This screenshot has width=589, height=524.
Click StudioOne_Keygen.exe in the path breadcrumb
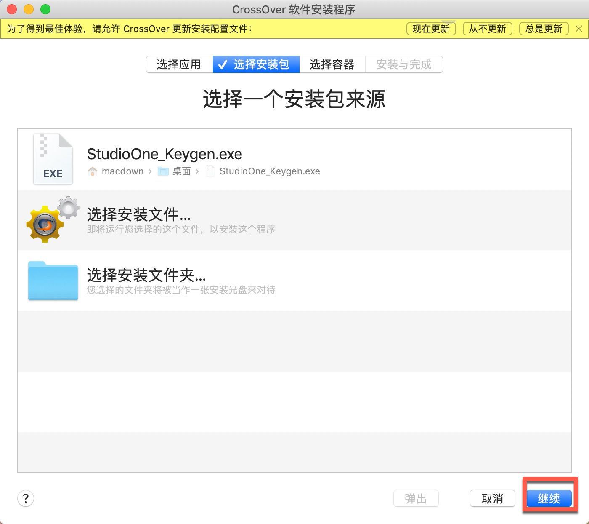pos(270,171)
